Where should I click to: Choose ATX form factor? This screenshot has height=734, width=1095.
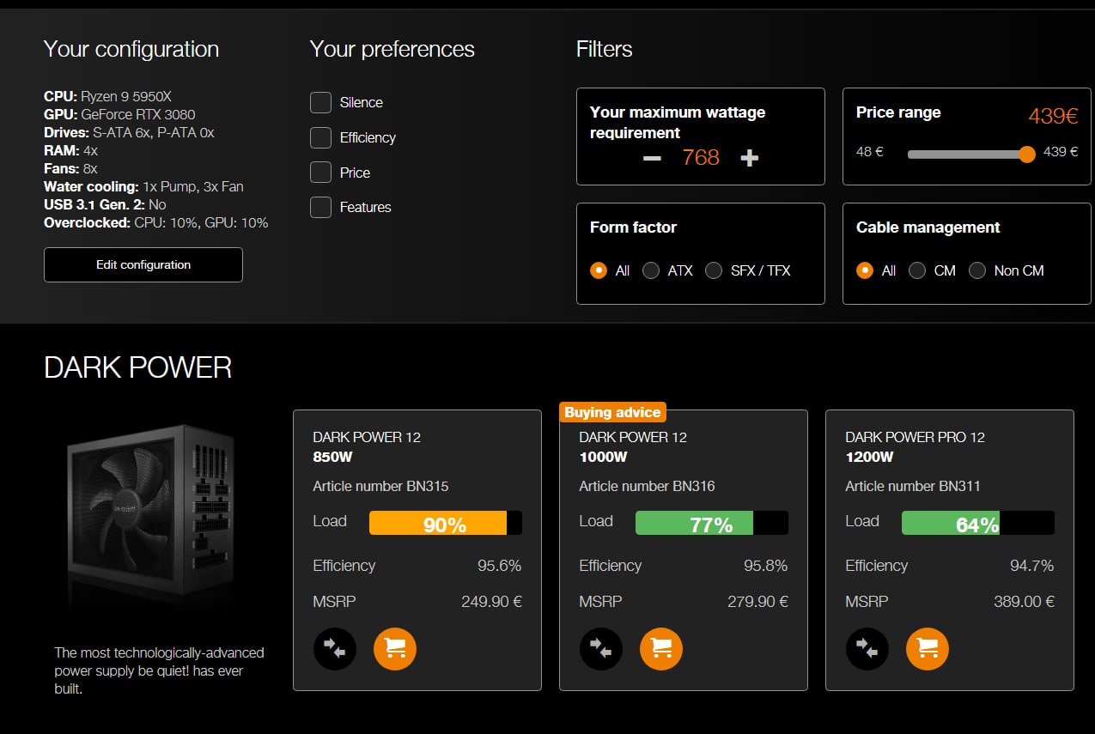[651, 270]
